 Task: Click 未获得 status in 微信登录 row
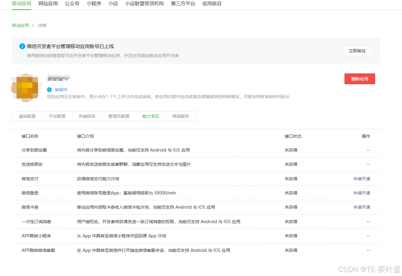[x=291, y=193]
